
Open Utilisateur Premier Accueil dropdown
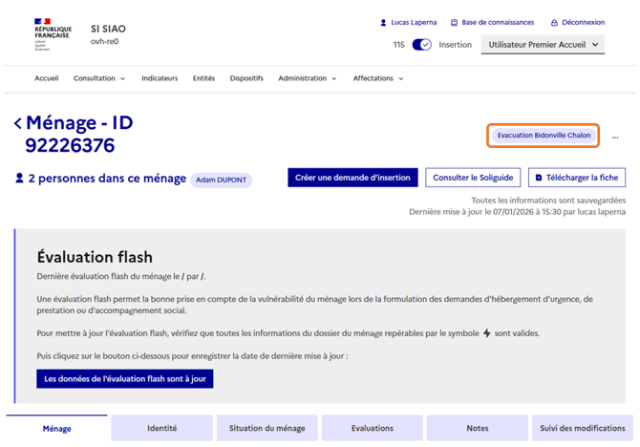point(543,45)
